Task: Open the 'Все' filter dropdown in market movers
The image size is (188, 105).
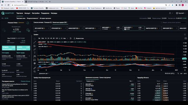Action: (x=131, y=81)
